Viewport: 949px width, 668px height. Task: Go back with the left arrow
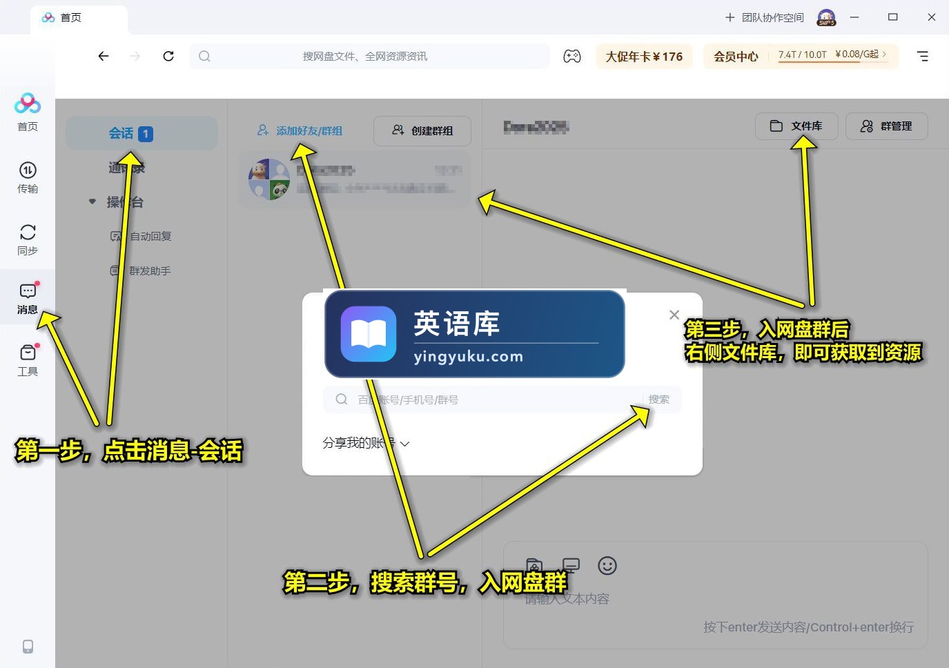coord(104,56)
